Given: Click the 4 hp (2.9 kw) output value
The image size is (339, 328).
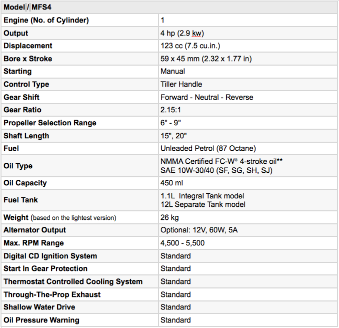Looking at the screenshot, I should tap(182, 33).
